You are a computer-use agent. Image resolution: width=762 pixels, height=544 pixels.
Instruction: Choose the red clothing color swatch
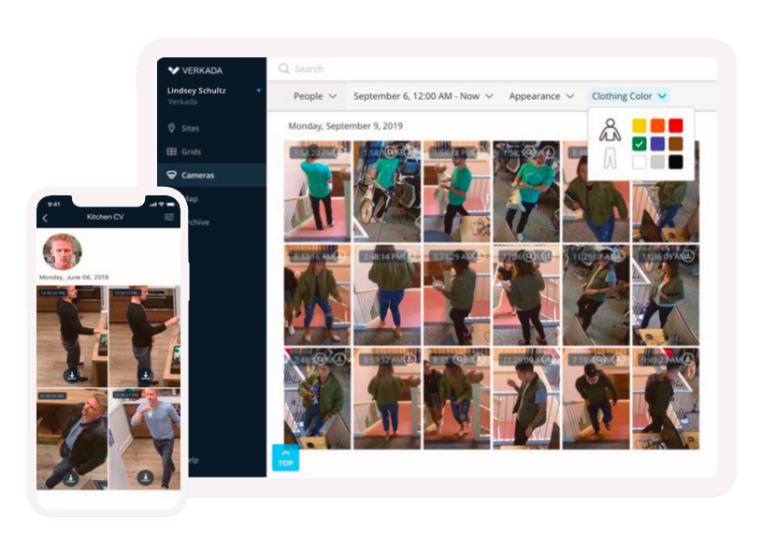(675, 125)
